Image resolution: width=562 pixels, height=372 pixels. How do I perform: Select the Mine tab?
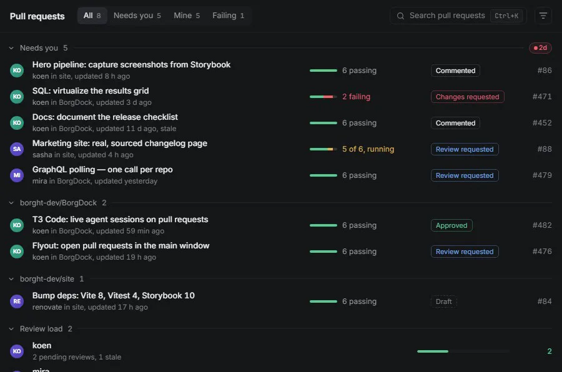point(187,16)
